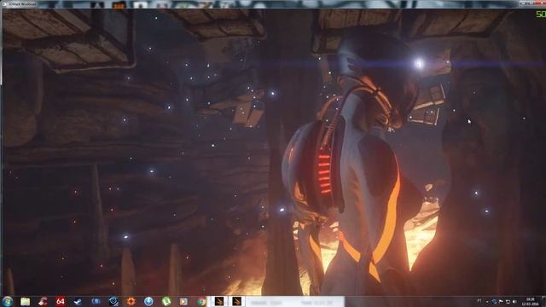546x307 pixels.
Task: Open Google Chrome from the taskbar
Action: pyautogui.click(x=201, y=301)
